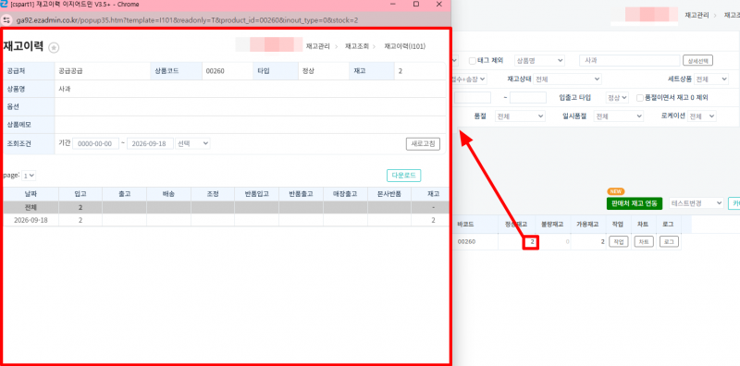Click 재고관리 breadcrumb in popup
Viewport: 740px width, 366px height.
tap(317, 46)
